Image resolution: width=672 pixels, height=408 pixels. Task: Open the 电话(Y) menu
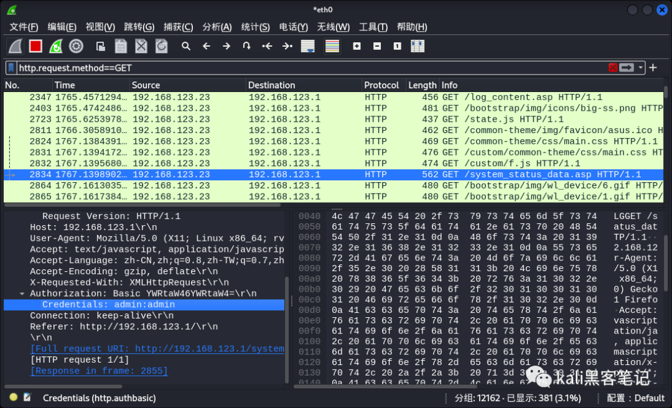pos(294,27)
